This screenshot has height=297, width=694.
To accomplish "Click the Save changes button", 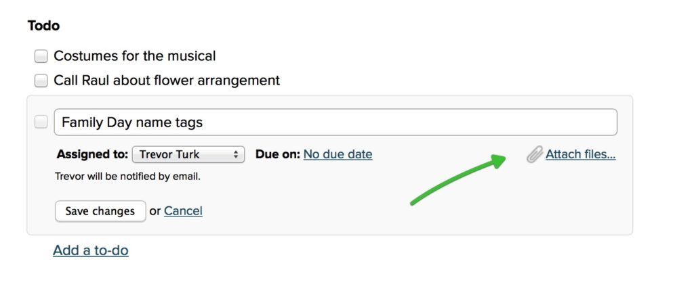I will (100, 211).
